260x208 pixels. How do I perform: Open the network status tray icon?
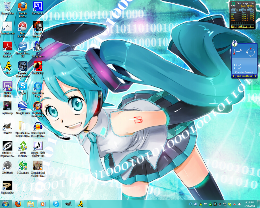pyautogui.click(x=225, y=204)
